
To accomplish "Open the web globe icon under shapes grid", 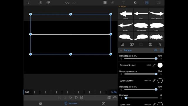I will pyautogui.click(x=150, y=44).
